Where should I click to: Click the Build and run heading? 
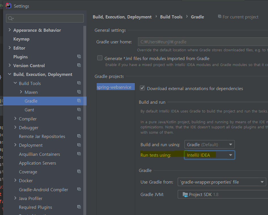152,102
